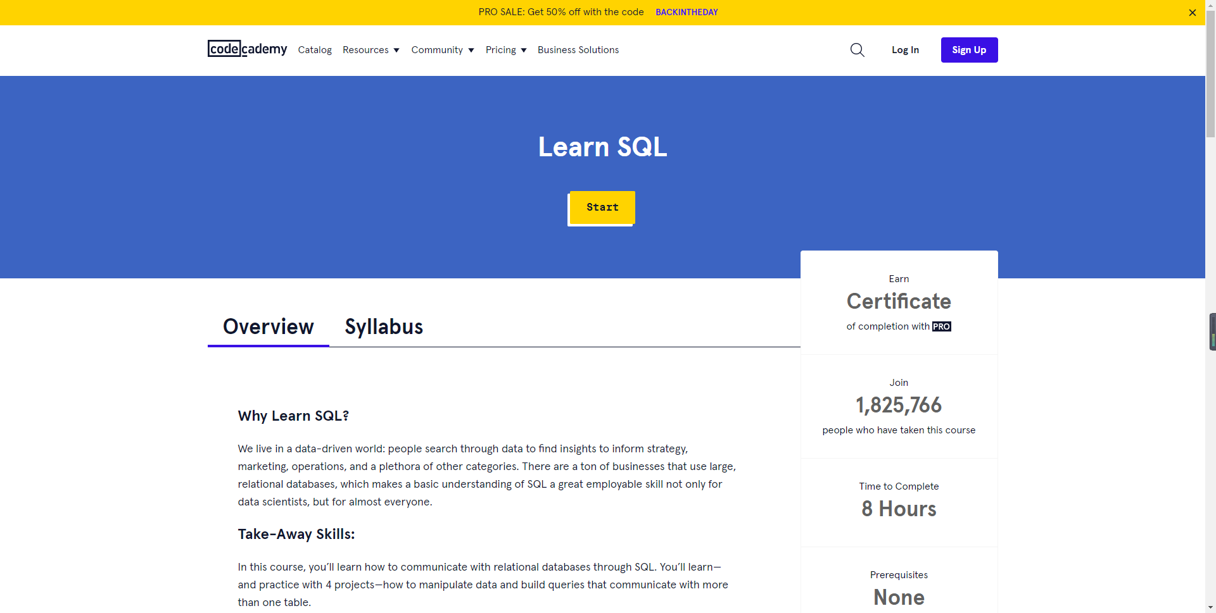This screenshot has height=613, width=1216.
Task: Switch to the Syllabus tab
Action: (384, 326)
